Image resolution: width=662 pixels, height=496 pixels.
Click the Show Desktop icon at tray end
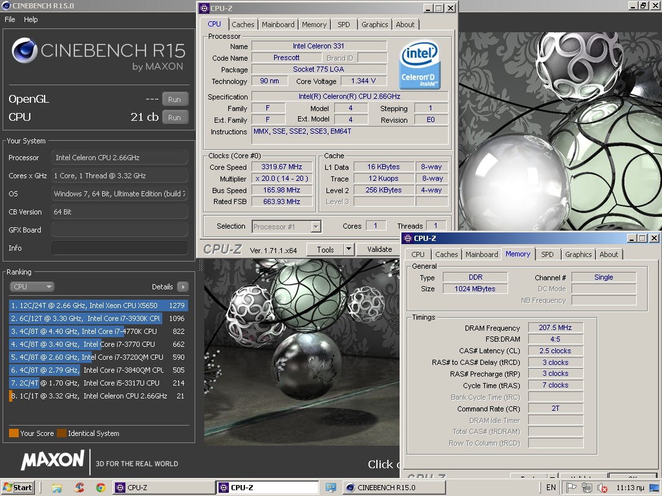click(654, 488)
